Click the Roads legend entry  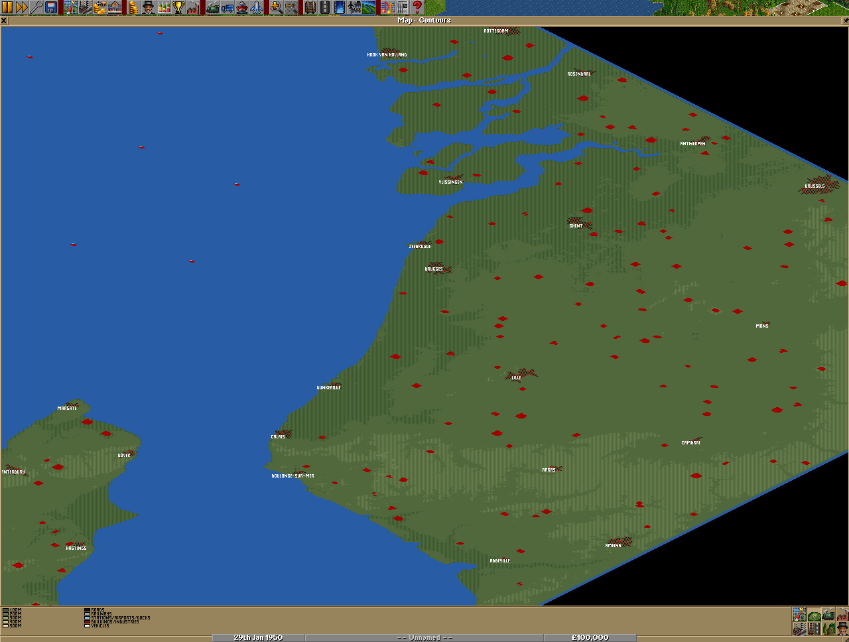point(94,610)
